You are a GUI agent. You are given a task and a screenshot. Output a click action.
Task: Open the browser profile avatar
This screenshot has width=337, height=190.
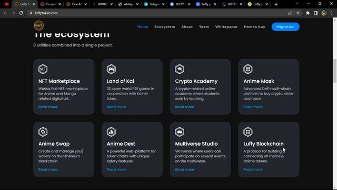[x=324, y=13]
